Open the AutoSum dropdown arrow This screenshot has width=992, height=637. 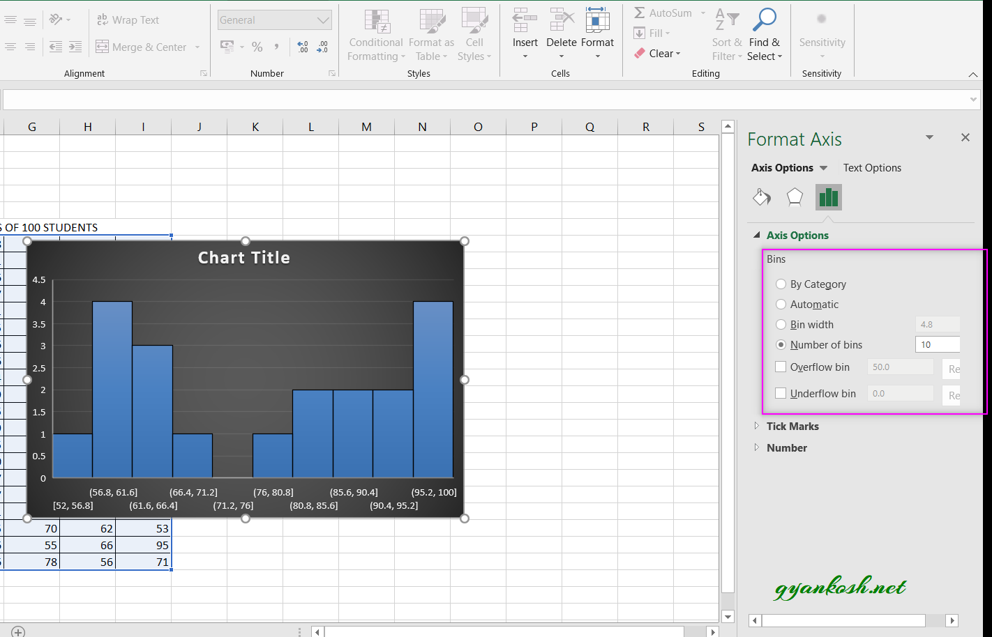702,13
